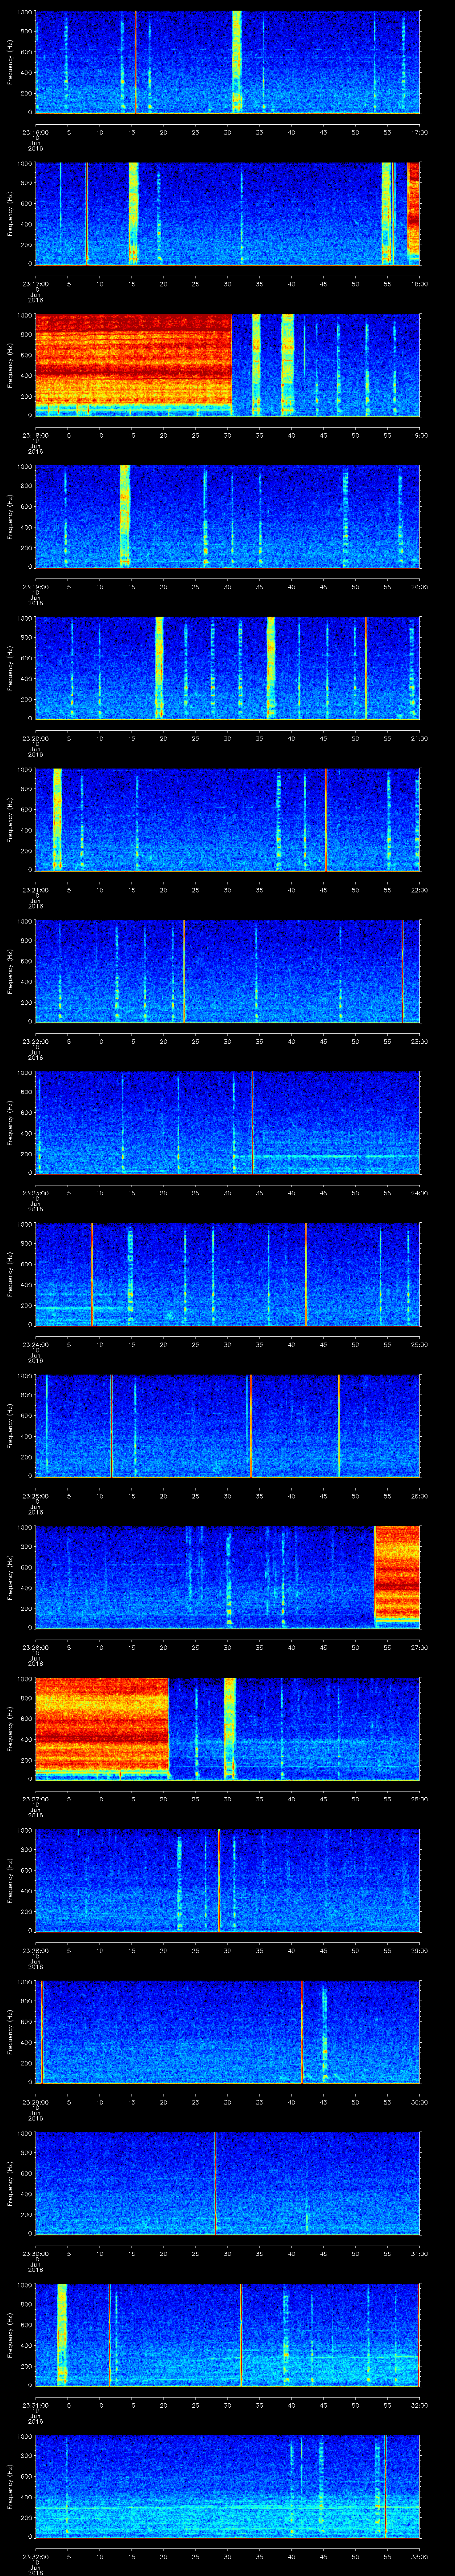Click the 23:27:00 start time label
This screenshot has width=455, height=2576.
(35, 1799)
